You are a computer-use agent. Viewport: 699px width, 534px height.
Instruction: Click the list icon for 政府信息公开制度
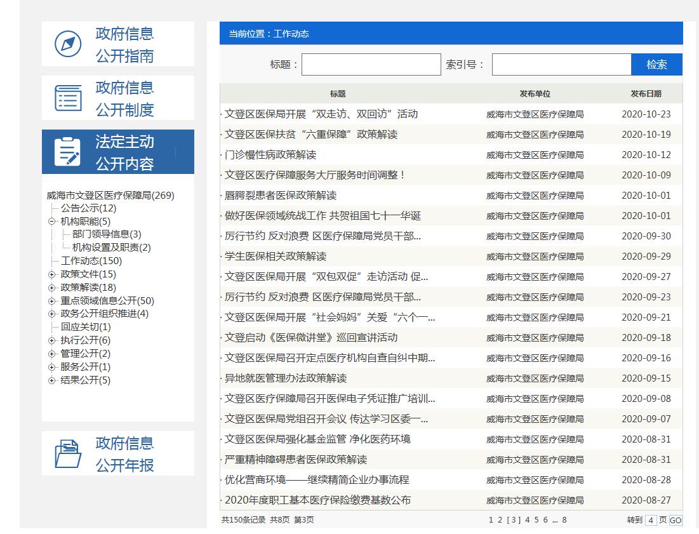point(68,98)
